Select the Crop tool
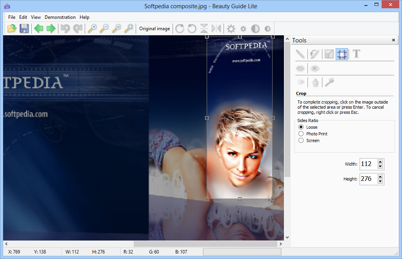 click(342, 54)
